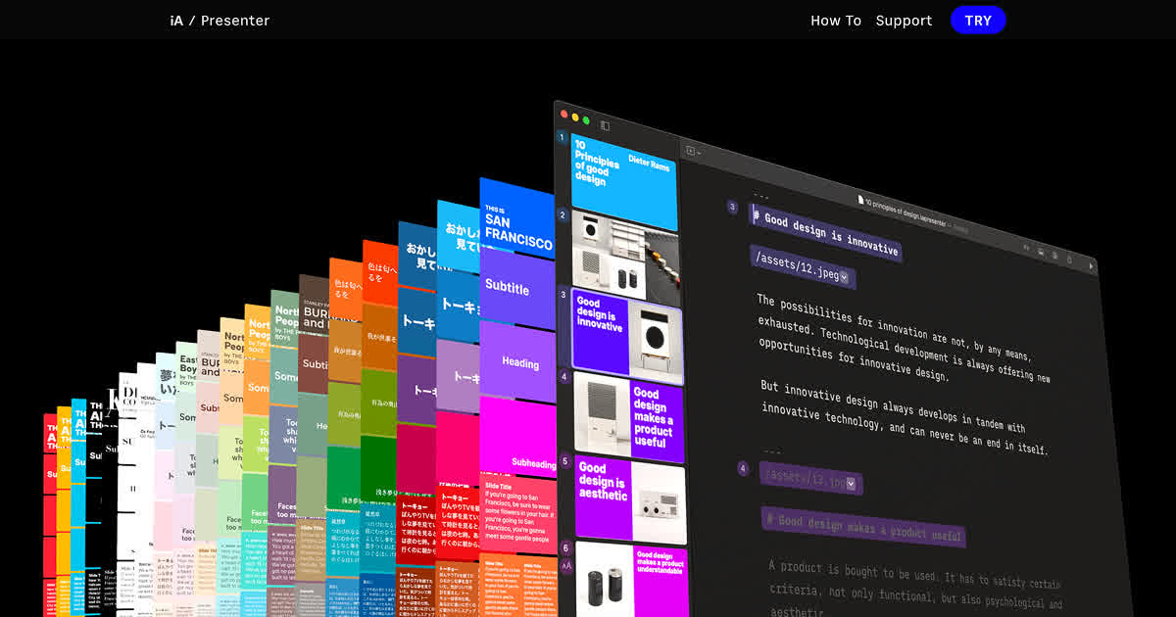Click slide number badge 2 in sidebar

563,215
